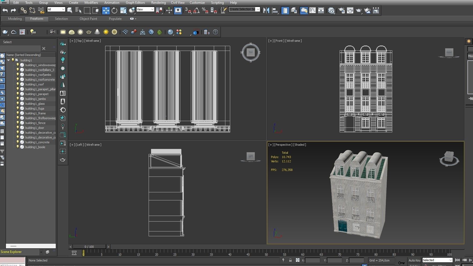
Task: Toggle Angle Snap button
Action: tap(196, 10)
